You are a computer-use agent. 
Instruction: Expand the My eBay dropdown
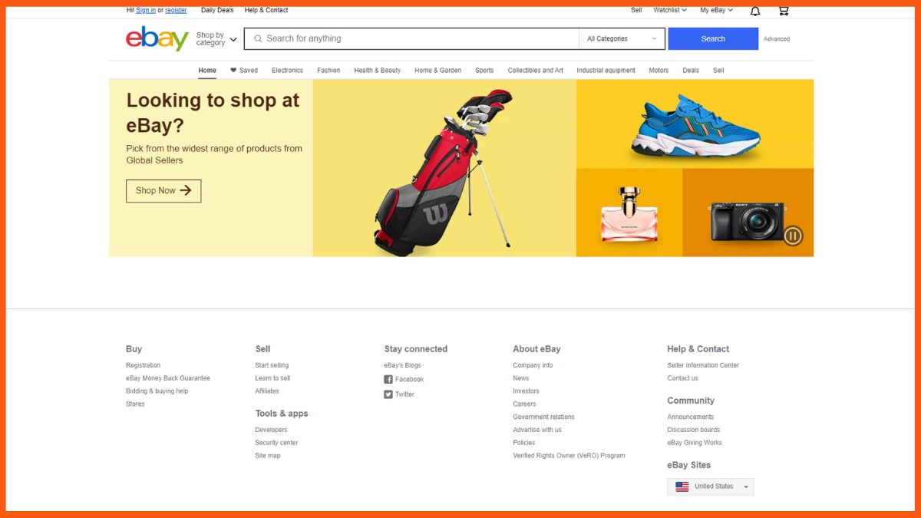[x=716, y=10]
